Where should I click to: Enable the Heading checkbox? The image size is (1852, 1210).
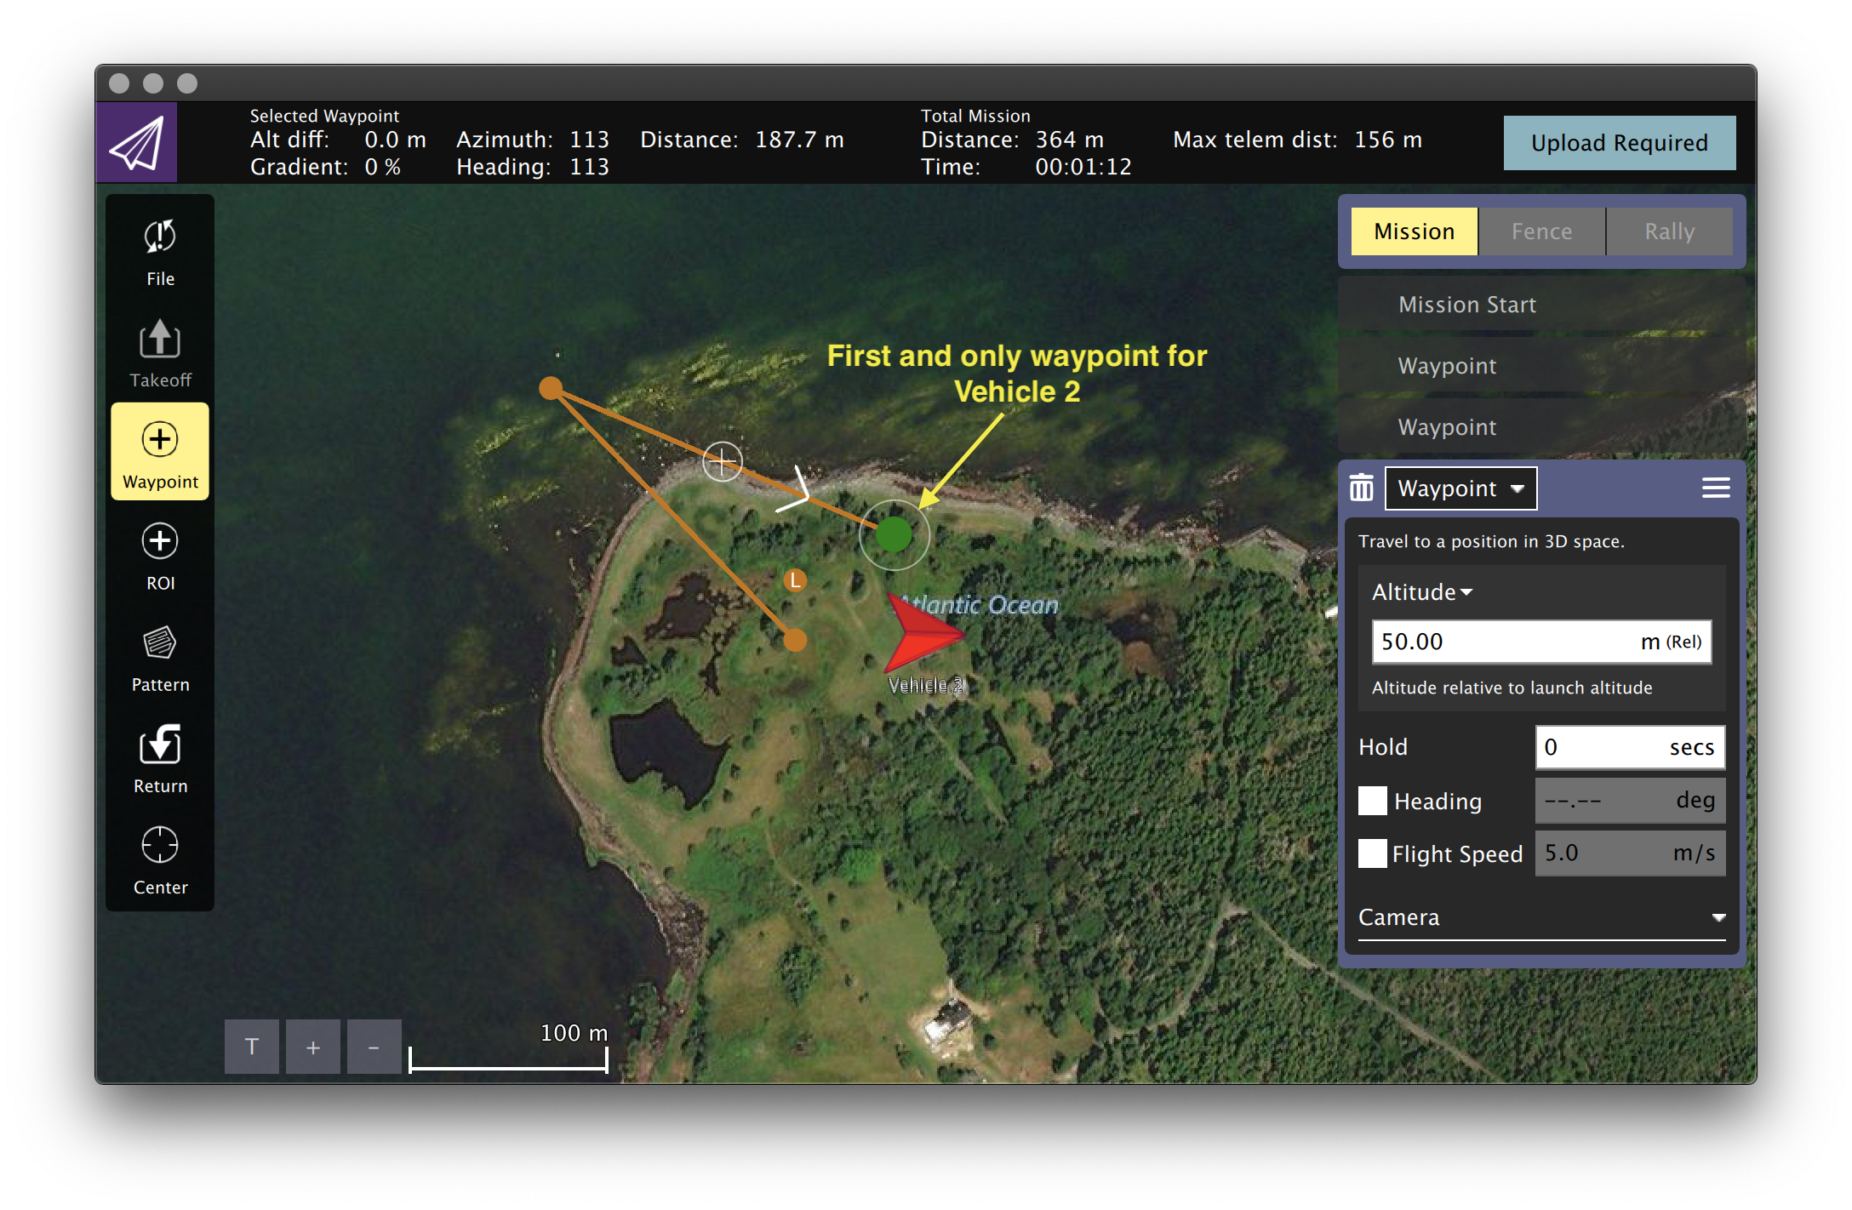[1372, 801]
